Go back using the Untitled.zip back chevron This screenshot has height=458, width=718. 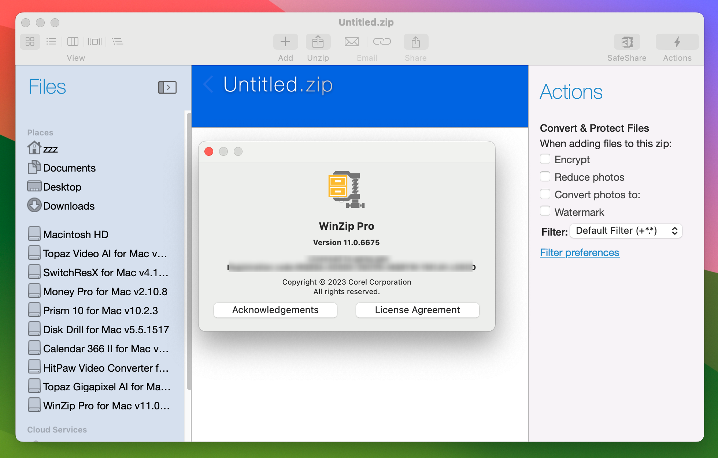tap(208, 85)
